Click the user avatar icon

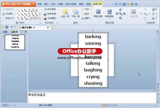point(132,4)
